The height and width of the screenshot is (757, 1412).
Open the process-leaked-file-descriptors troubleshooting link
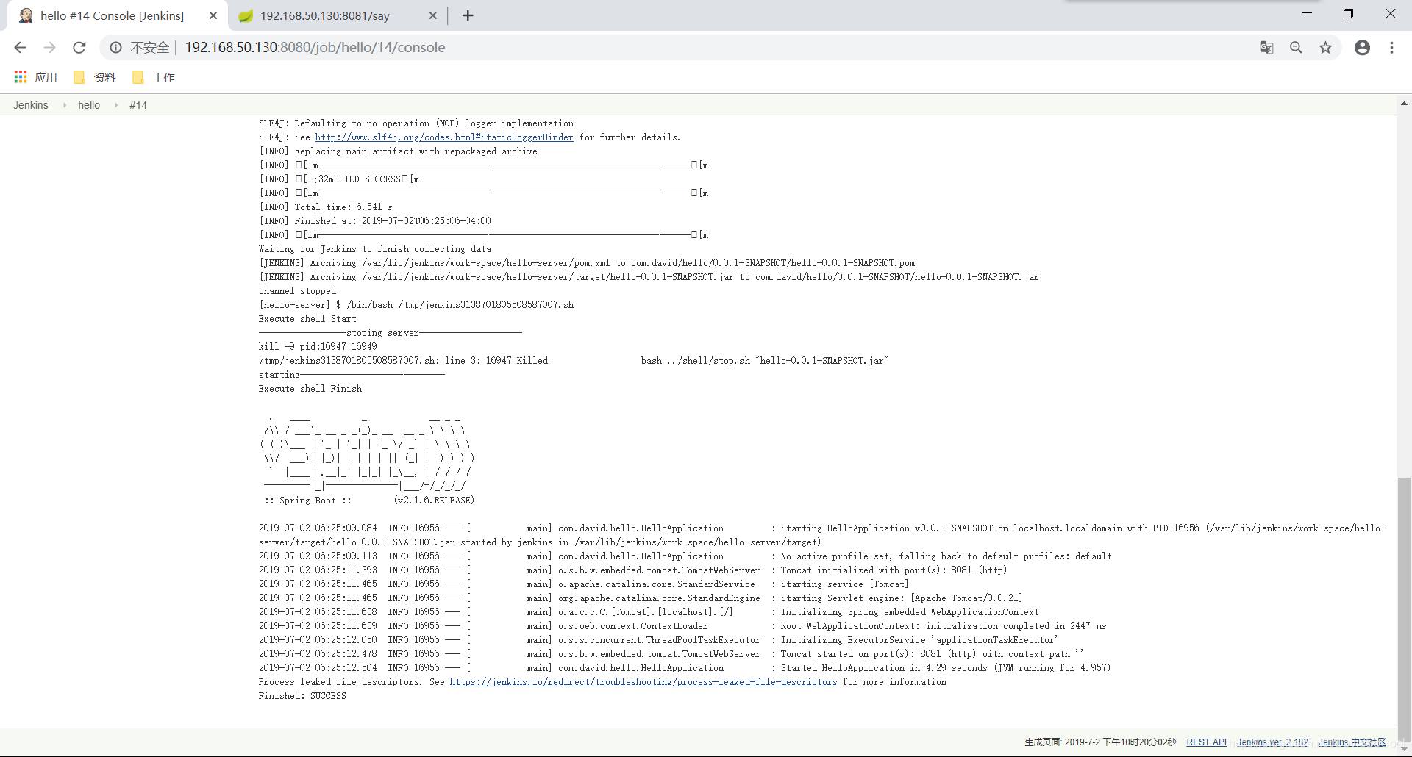point(643,682)
